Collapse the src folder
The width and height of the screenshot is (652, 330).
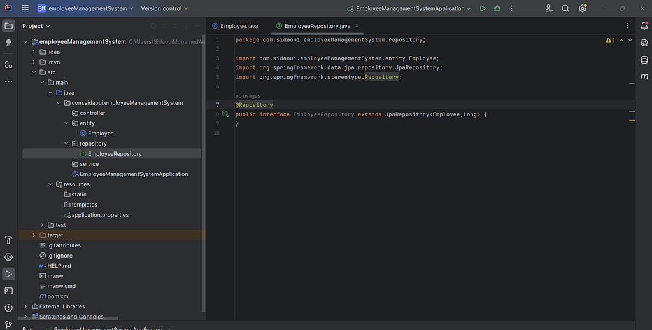tap(34, 72)
